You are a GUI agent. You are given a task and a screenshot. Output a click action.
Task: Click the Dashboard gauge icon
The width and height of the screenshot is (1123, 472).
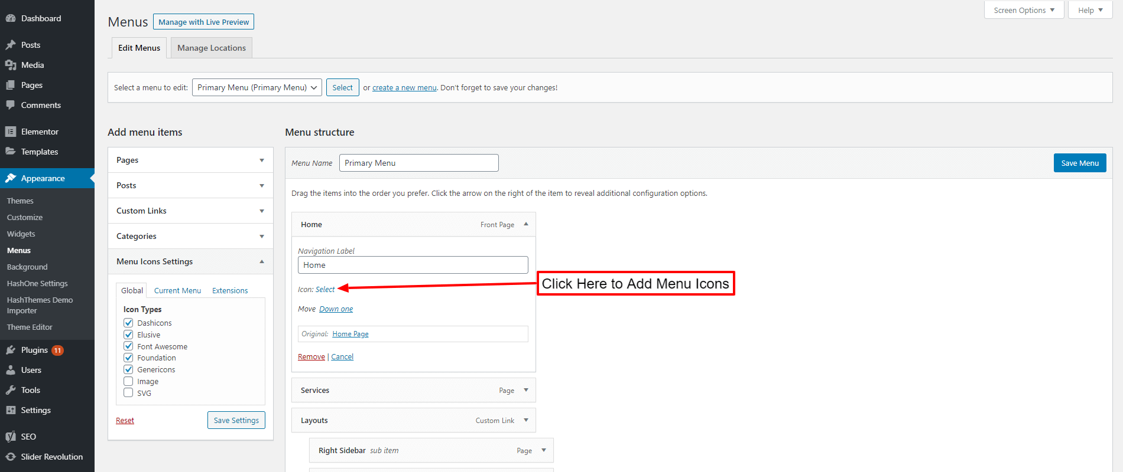(x=11, y=18)
